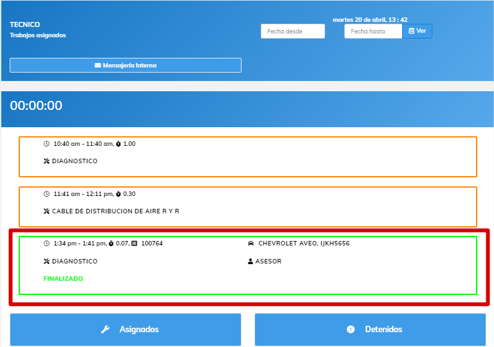Image resolution: width=494 pixels, height=347 pixels.
Task: Click the car icon next to CHEVROLET AVEO
Action: click(x=251, y=244)
